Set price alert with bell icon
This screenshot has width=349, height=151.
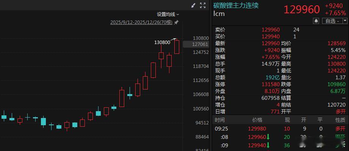[x=316, y=21]
